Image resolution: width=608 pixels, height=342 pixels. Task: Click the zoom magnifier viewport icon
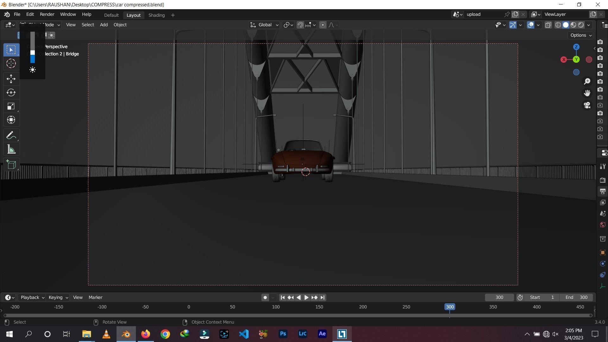coord(587,81)
